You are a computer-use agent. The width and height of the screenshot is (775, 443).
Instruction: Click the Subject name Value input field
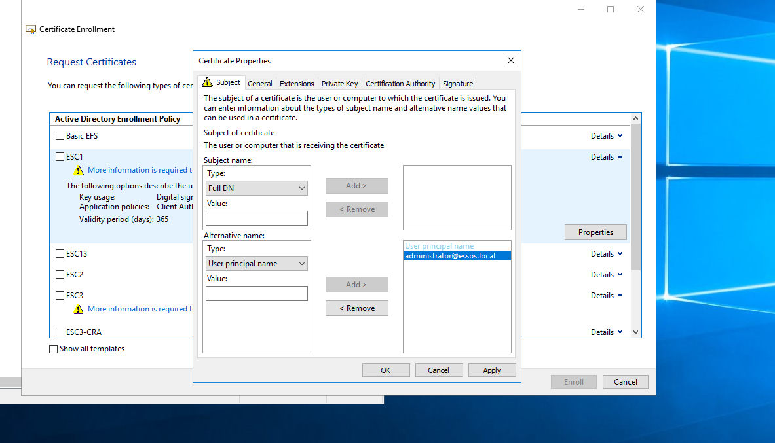coord(257,219)
